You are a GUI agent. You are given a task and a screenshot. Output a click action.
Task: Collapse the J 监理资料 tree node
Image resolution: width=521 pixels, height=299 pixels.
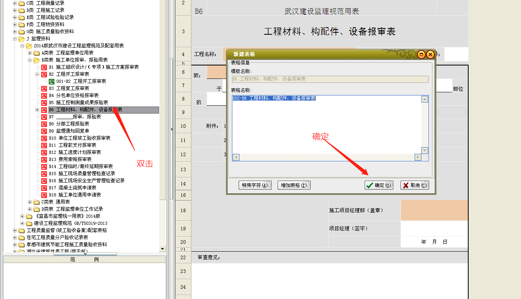coord(15,39)
